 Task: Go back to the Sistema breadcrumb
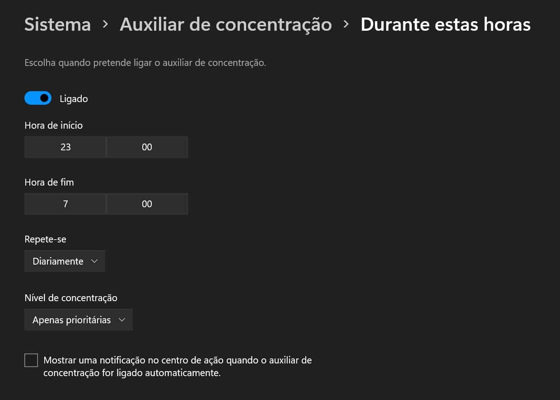(x=57, y=25)
